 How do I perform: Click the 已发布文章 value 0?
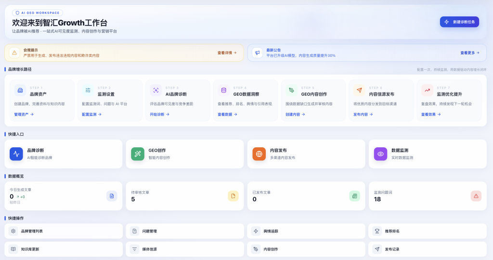254,199
